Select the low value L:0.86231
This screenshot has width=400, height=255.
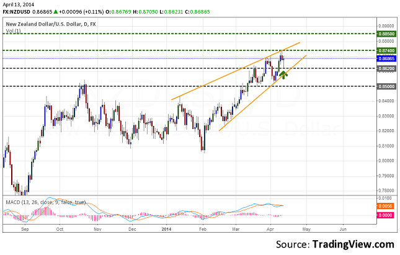[171, 12]
